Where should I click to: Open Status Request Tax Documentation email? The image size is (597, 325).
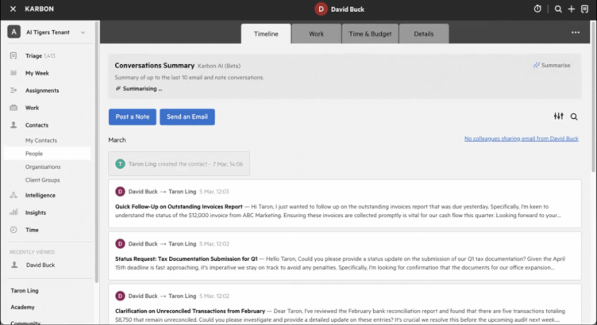click(345, 256)
